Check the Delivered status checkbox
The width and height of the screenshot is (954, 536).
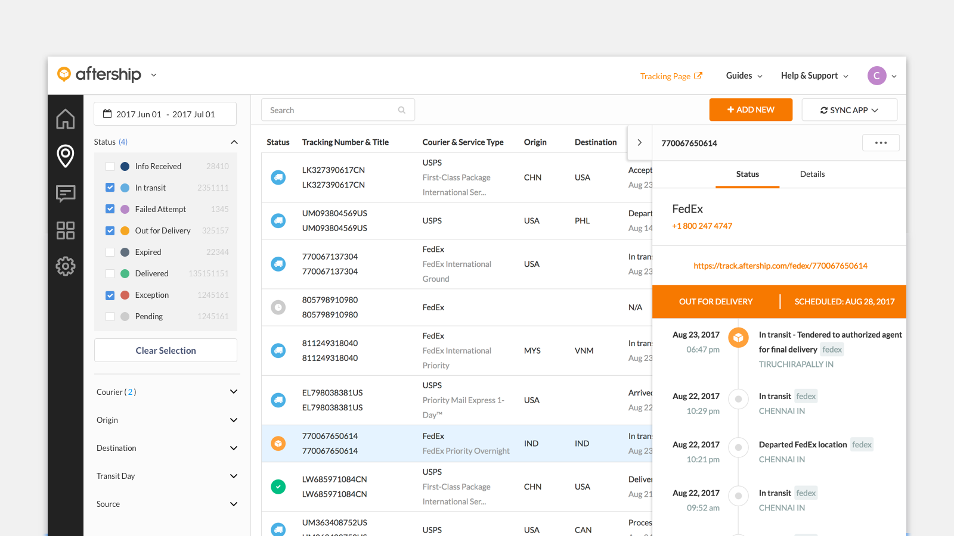tap(110, 273)
